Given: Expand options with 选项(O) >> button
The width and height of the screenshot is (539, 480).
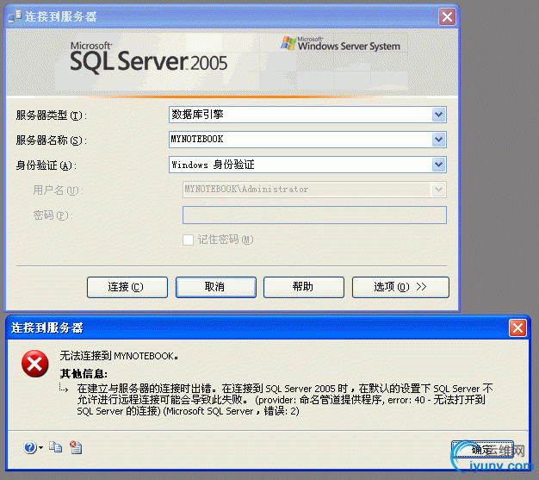Looking at the screenshot, I should 400,287.
